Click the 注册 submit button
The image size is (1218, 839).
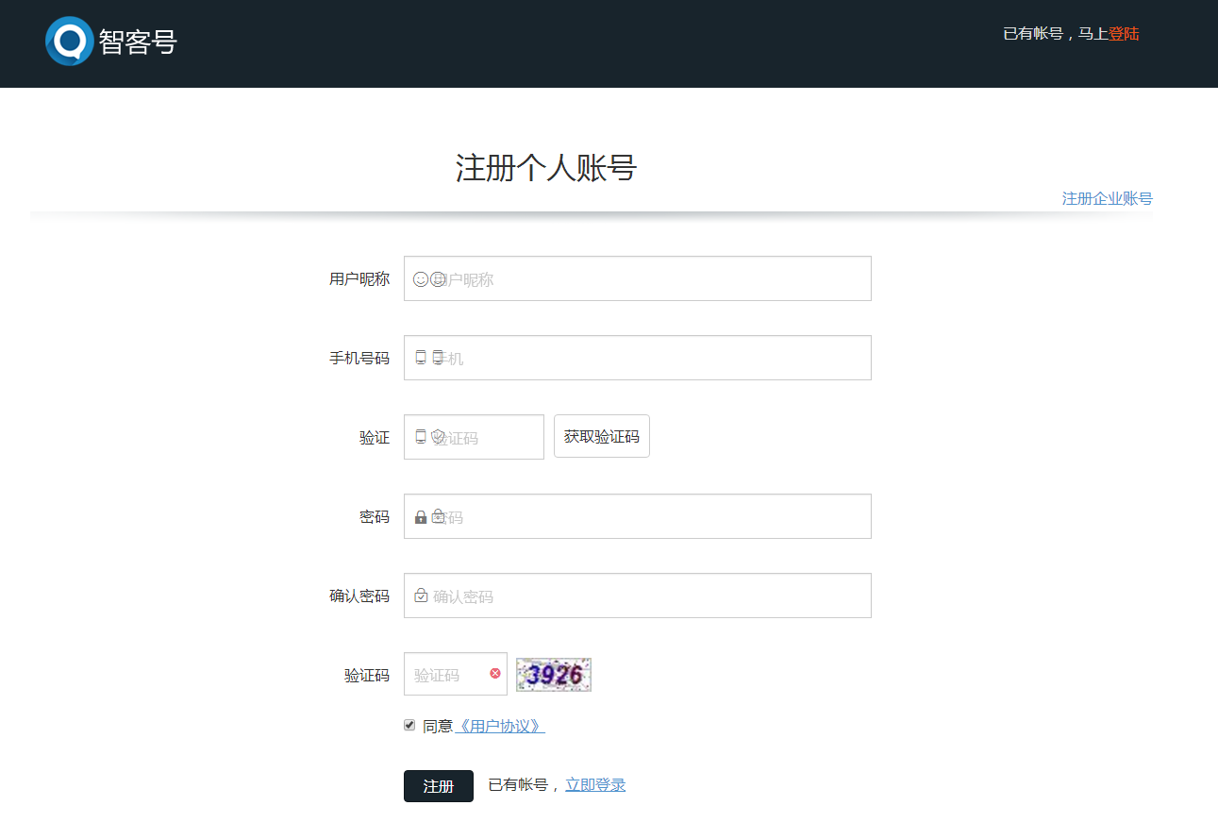point(438,786)
